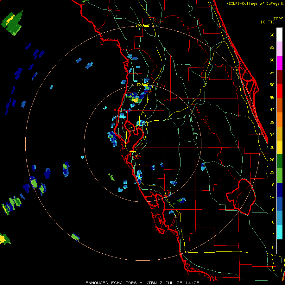Click the [K FT] units label
The image size is (285, 285).
tap(268, 22)
